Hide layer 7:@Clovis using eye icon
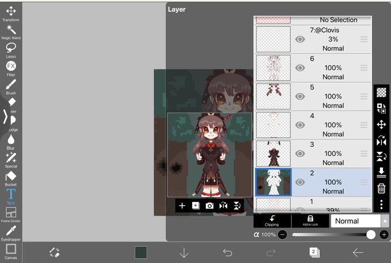 point(300,39)
